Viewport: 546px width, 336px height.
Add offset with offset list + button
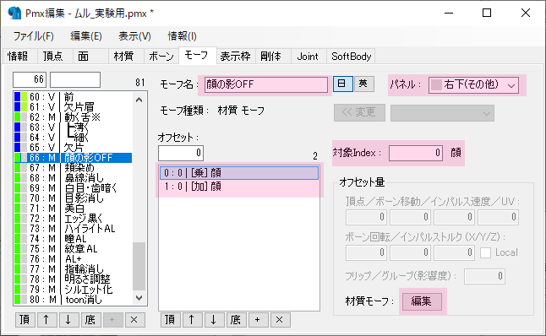click(x=258, y=320)
